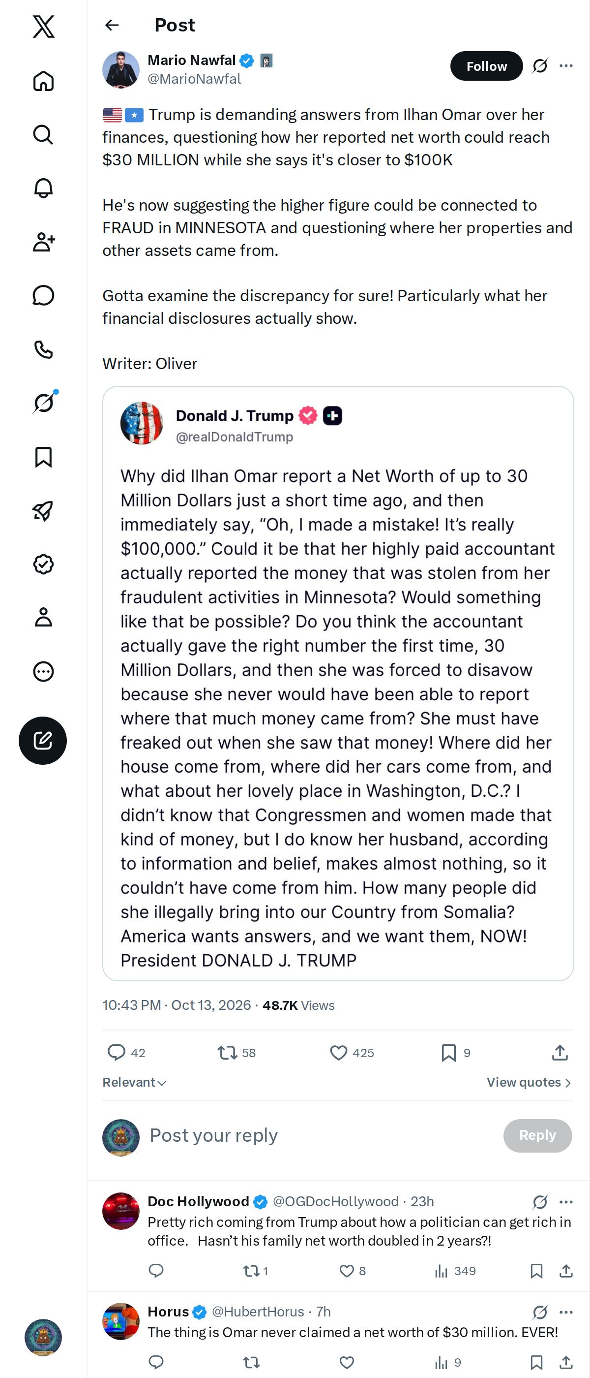Open the X home logo
The height and width of the screenshot is (1378, 590).
tap(43, 26)
